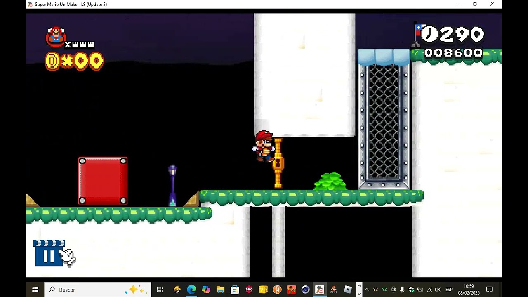The height and width of the screenshot is (297, 528).
Task: Open Windows Security tray icon
Action: 411,290
